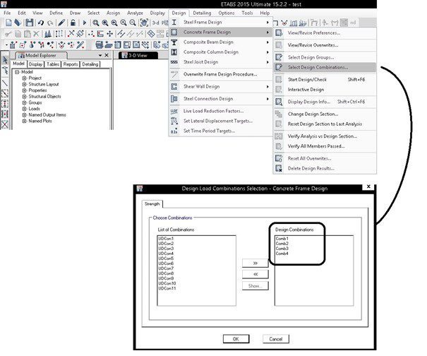This screenshot has width=427, height=356.
Task: Choose Start Design/Check menu entry
Action: coord(325,80)
